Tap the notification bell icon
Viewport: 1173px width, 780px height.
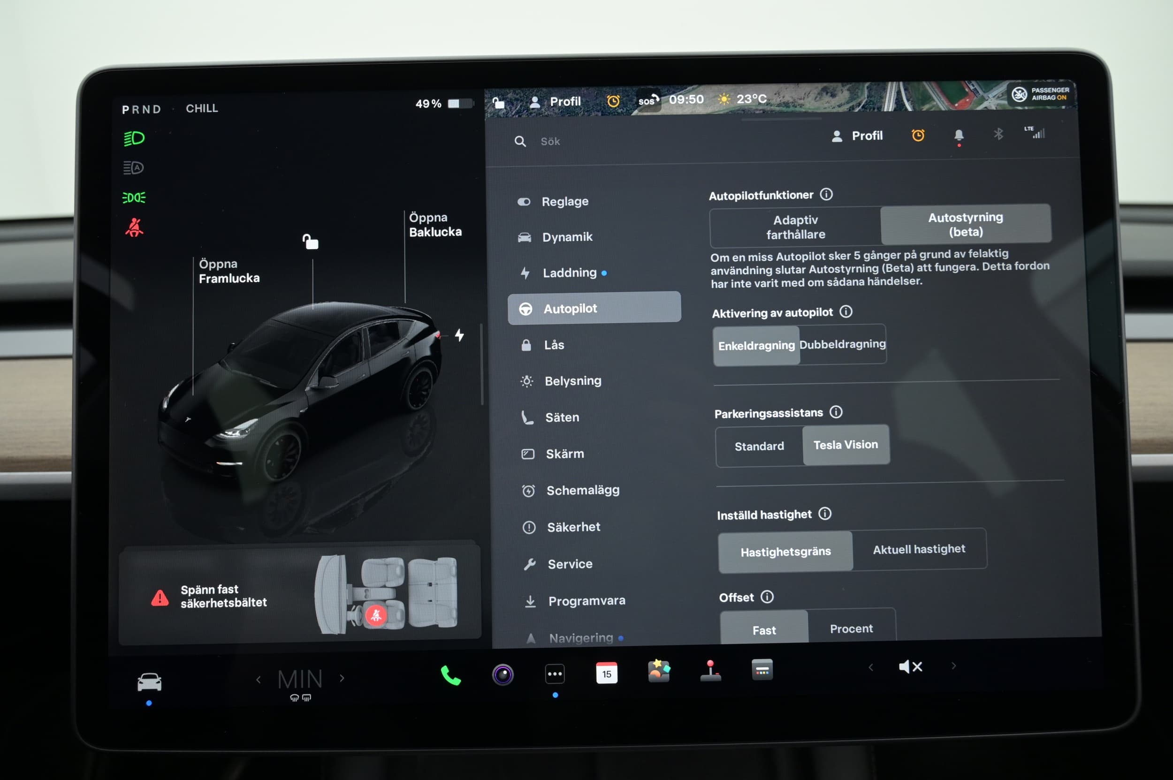tap(959, 135)
